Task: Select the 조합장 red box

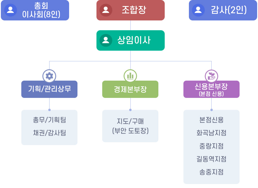Action: point(130,10)
